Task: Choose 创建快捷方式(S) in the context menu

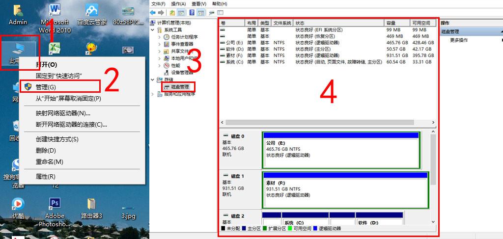Action: [82, 139]
